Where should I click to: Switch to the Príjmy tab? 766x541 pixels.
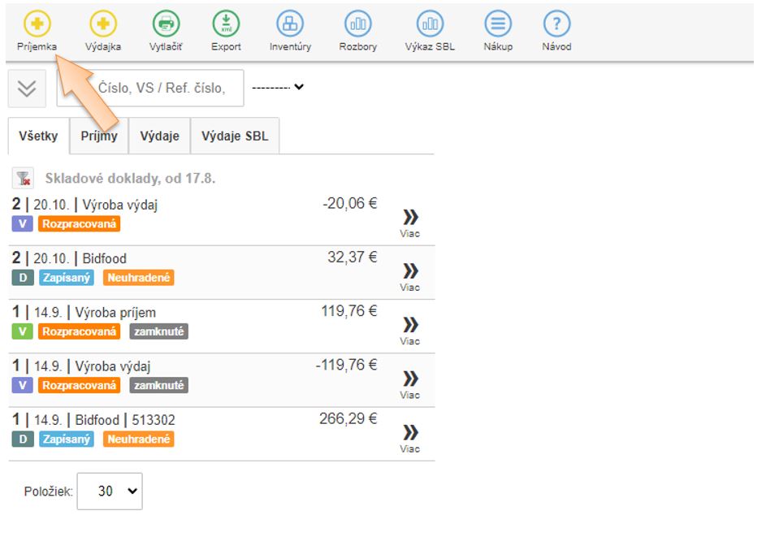click(x=99, y=136)
